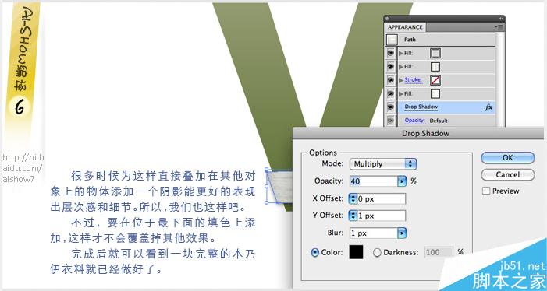547x291 pixels.
Task: Select the Darkness radio button
Action: (377, 252)
